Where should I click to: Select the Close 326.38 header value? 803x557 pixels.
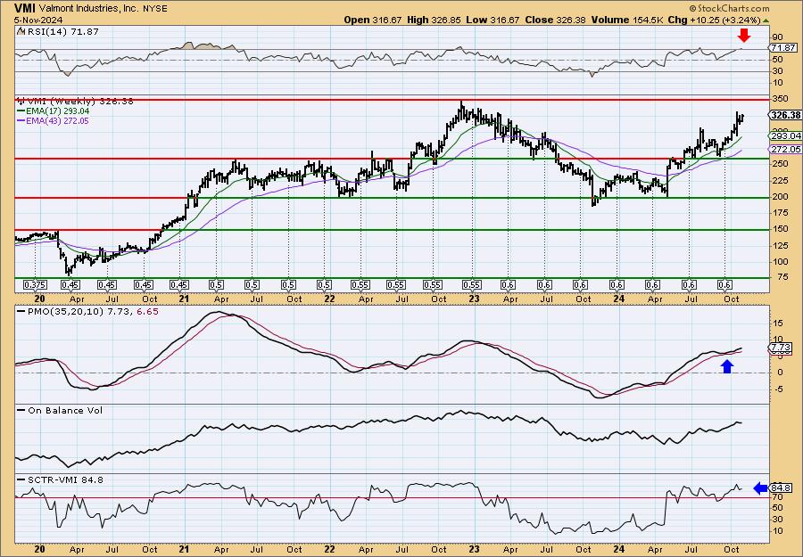[x=555, y=20]
